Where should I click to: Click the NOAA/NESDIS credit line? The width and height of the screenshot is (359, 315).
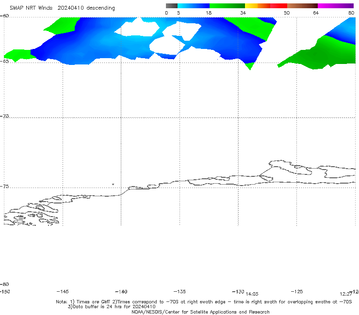pos(200,312)
